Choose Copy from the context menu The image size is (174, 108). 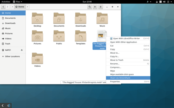(x=128, y=49)
